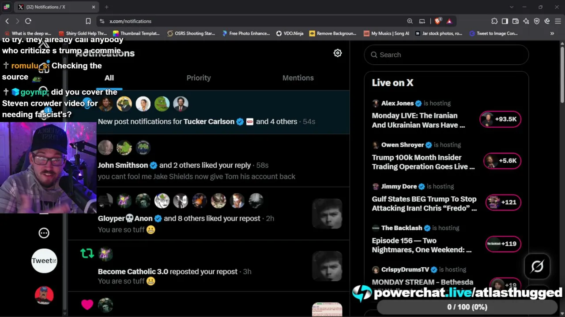Open a new browser tab
The image size is (565, 317).
[106, 7]
